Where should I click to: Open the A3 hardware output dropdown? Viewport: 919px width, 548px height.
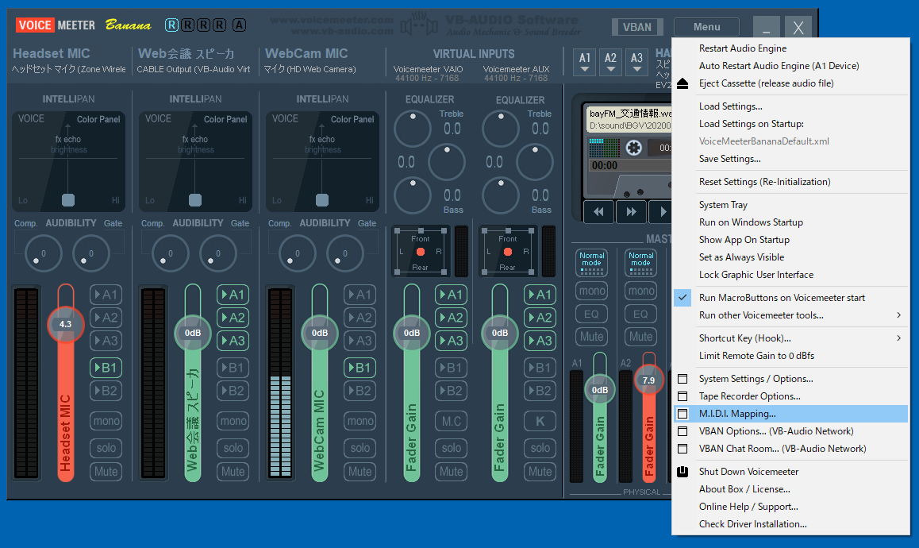tap(636, 62)
